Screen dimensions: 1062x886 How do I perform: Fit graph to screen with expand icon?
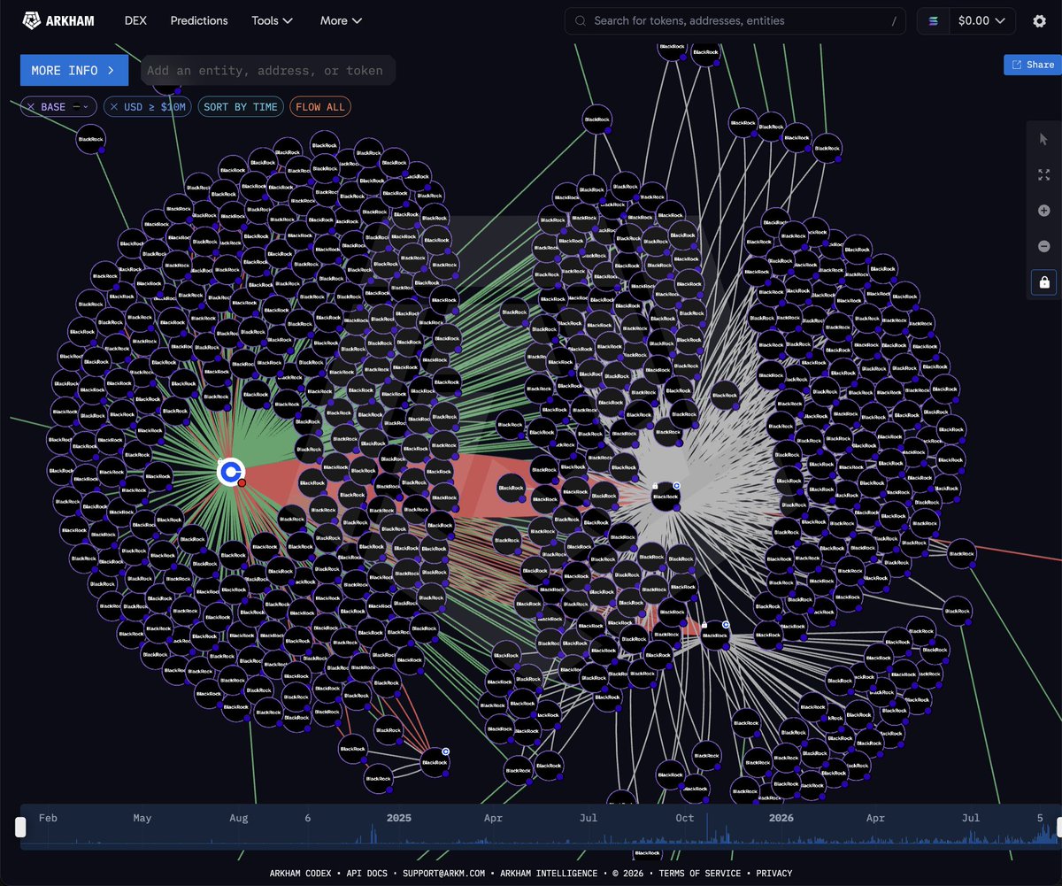[1043, 175]
